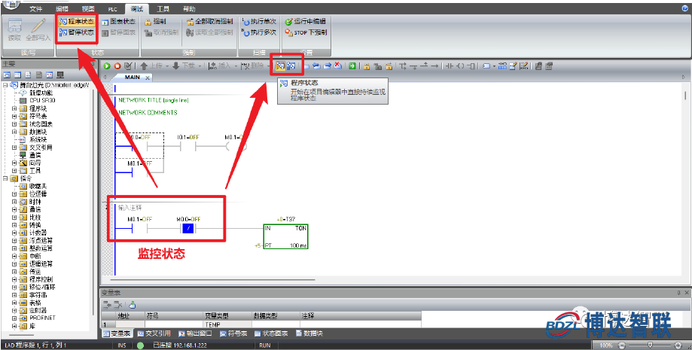Image resolution: width=692 pixels, height=350 pixels.
Task: Open the PLC menu tab
Action: (x=112, y=9)
